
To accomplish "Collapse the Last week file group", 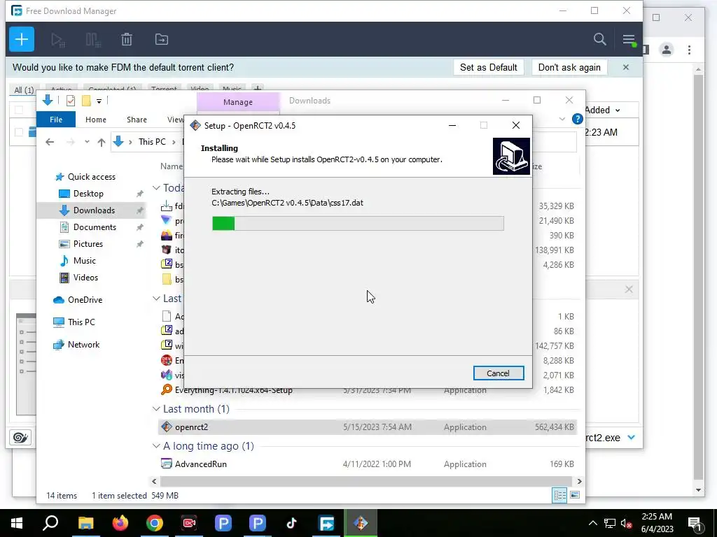I will (156, 299).
